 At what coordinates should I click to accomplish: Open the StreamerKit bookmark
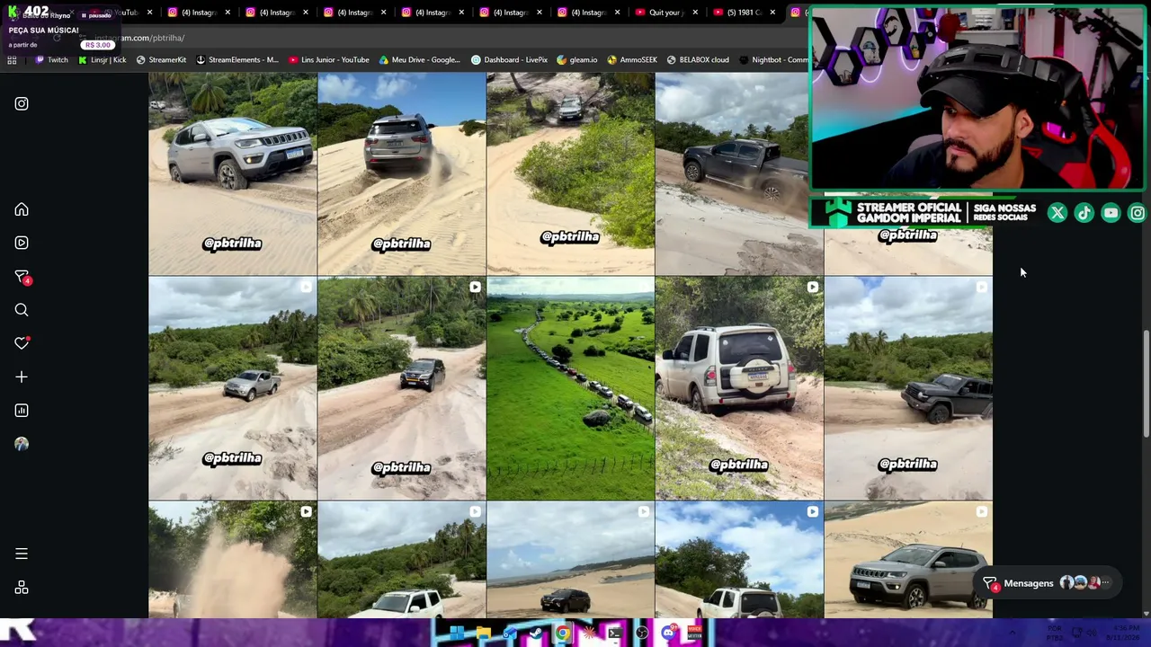tap(161, 60)
